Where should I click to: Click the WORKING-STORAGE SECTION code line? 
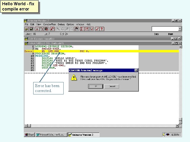pyautogui.click(x=54, y=47)
